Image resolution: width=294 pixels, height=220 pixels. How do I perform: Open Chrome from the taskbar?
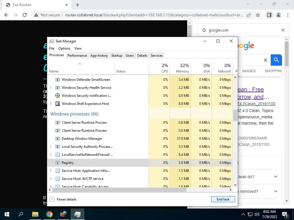point(49,214)
